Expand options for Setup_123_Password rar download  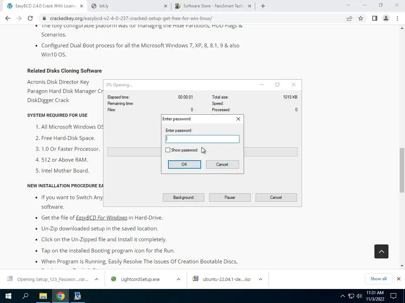(97, 279)
